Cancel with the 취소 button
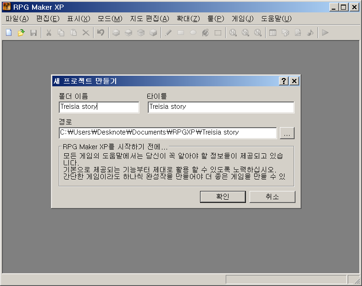 [x=273, y=196]
